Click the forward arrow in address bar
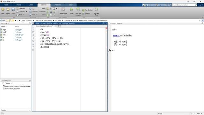This screenshot has width=204, height=115. click(x=4, y=20)
